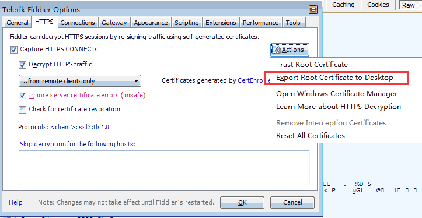Click the Skip decryption link

(43, 144)
